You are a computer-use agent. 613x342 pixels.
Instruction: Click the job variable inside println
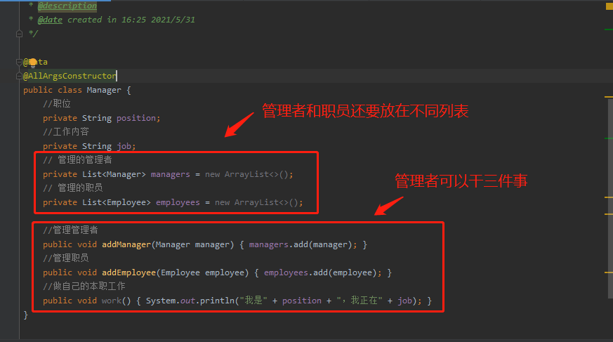[404, 301]
